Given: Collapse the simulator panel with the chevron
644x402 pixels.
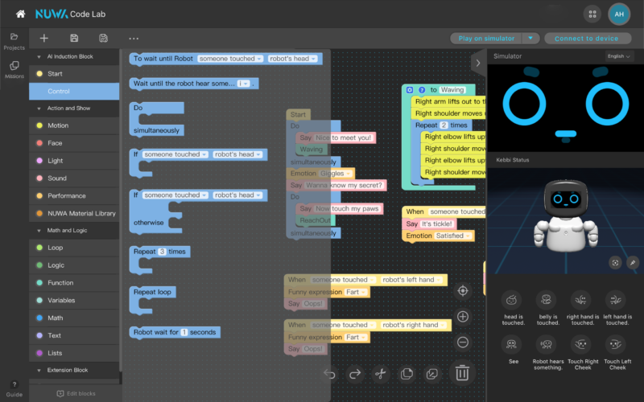Looking at the screenshot, I should coord(478,62).
